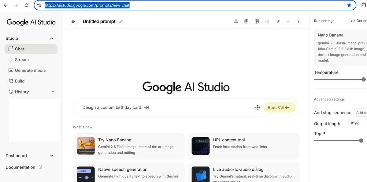Viewport: 367px width, 182px height.
Task: Open the system instructions clipboard icon
Action: tap(246, 21)
